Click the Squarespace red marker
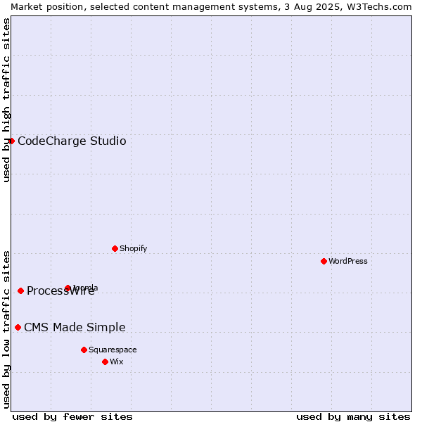 pyautogui.click(x=84, y=350)
